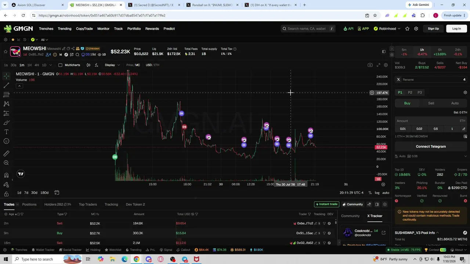This screenshot has width=470, height=264.
Task: Open Google Chrome from the taskbar
Action: coord(136,259)
